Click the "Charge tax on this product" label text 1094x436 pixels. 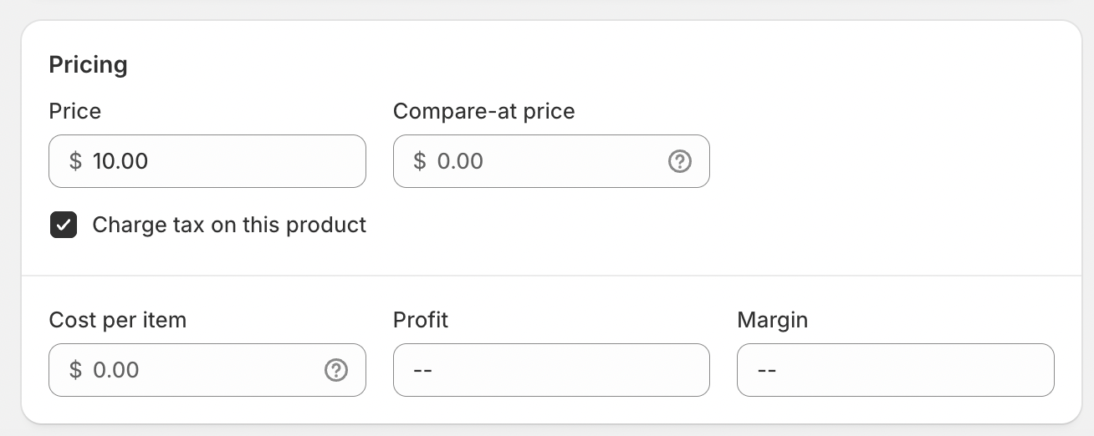tap(229, 225)
